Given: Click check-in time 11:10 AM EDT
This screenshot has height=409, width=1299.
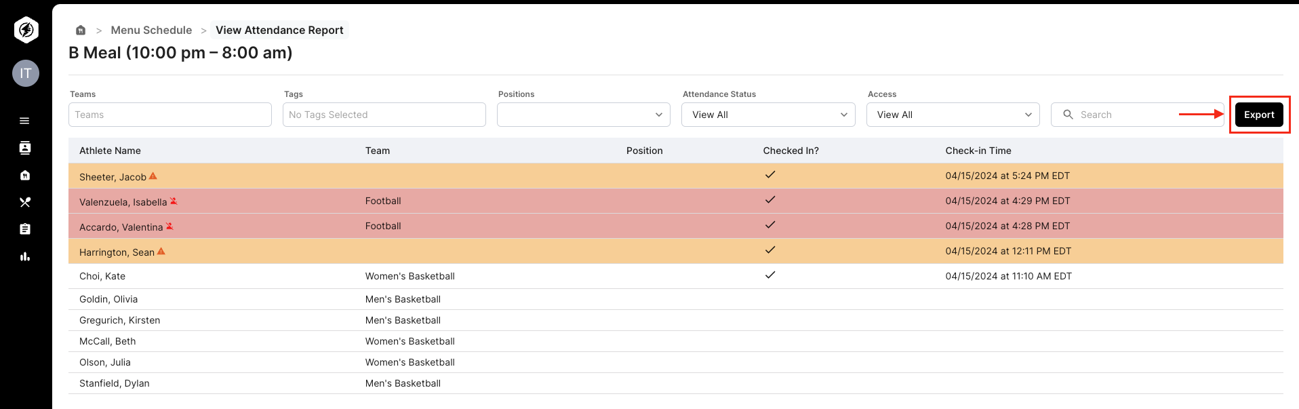Looking at the screenshot, I should (x=1009, y=276).
